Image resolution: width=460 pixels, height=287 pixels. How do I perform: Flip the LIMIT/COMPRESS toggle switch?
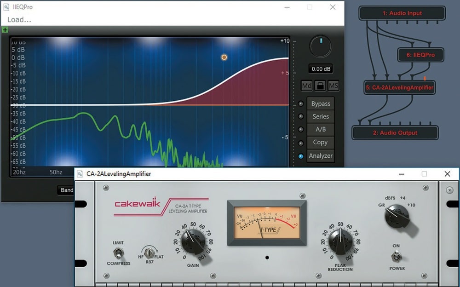pos(119,253)
